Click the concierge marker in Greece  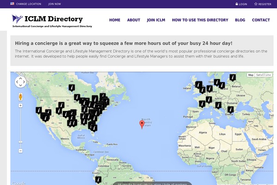[231, 110]
